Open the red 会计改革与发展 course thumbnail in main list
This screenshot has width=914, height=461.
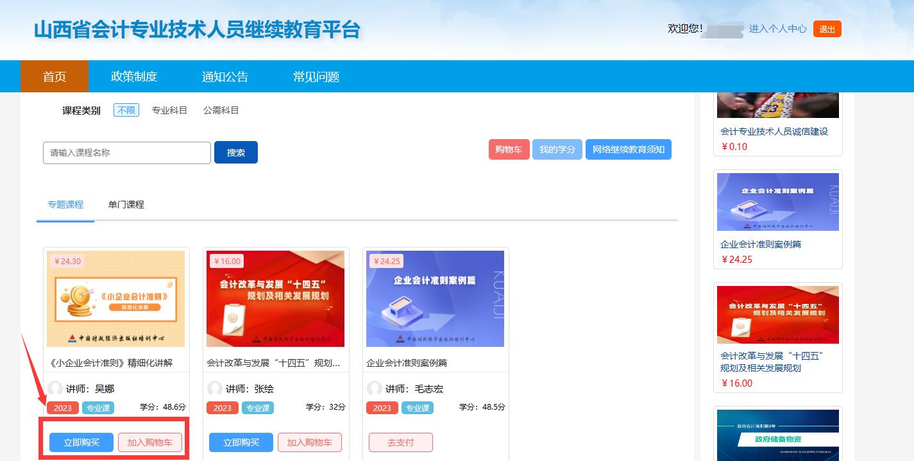pos(275,299)
